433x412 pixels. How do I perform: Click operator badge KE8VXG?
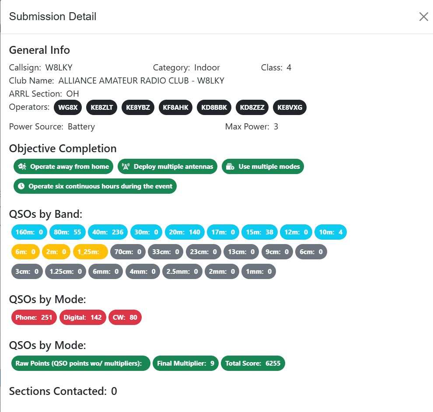(x=290, y=108)
